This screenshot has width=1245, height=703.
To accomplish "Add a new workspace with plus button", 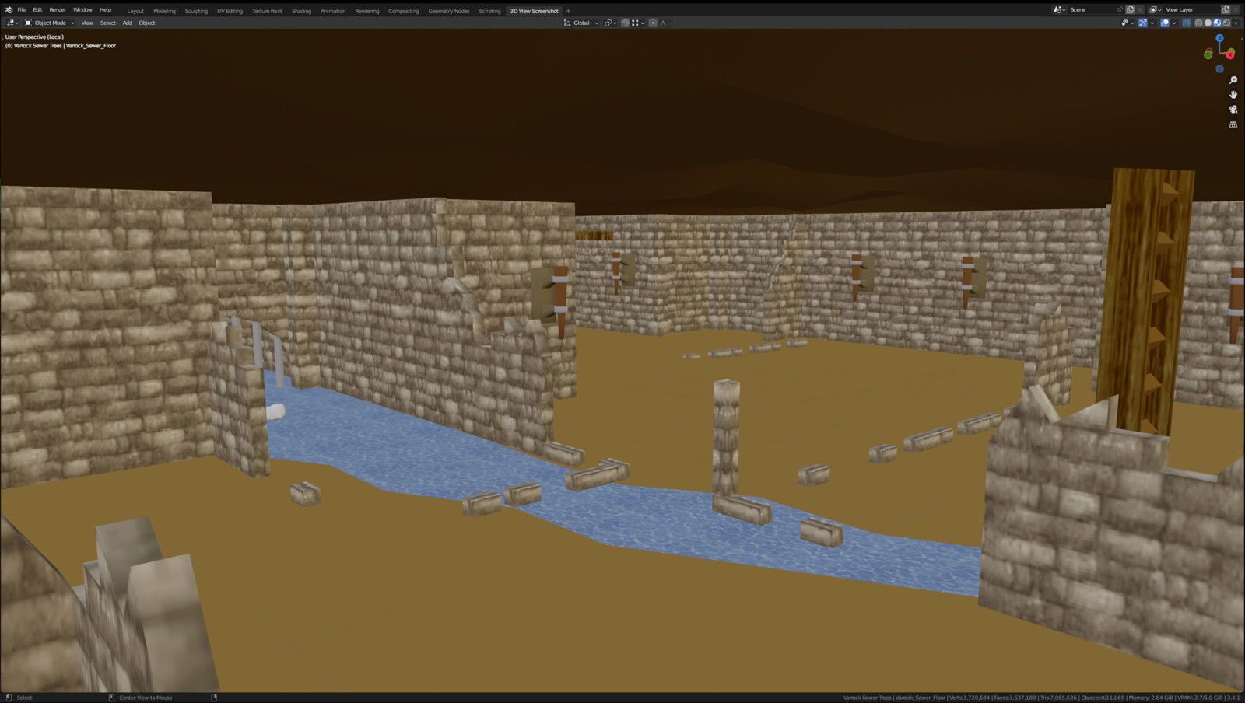I will click(568, 11).
